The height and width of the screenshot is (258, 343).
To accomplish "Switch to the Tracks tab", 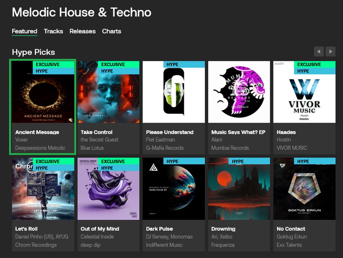I will [x=53, y=31].
